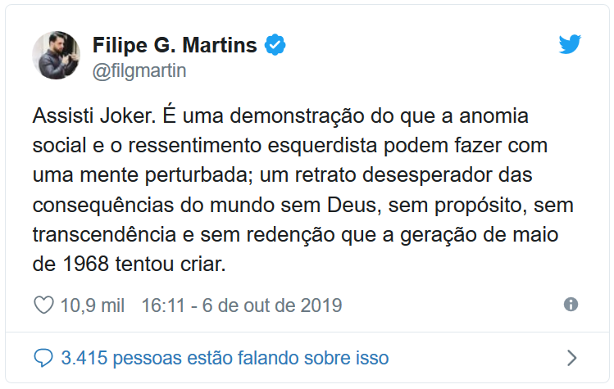
Task: Open the 16:11 - 6 de out de 2019 timestamp
Action: (242, 305)
